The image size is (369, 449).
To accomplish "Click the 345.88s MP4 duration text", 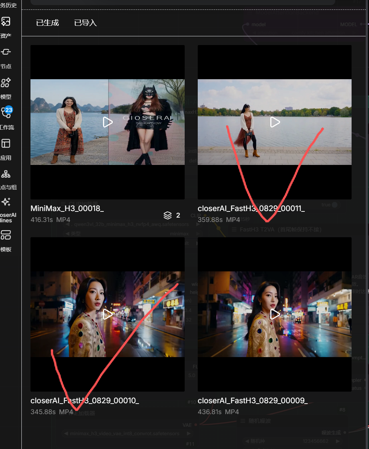I will 52,412.
